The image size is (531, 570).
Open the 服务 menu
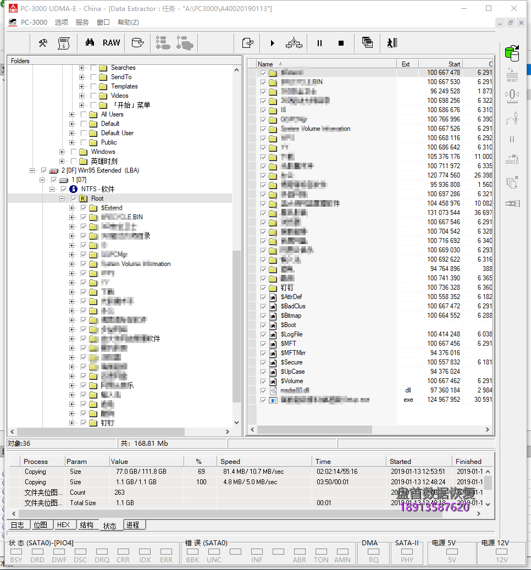pos(82,23)
